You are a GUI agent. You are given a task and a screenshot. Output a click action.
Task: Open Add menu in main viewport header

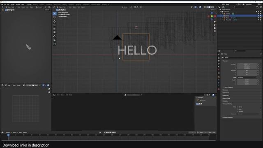(x=78, y=7)
